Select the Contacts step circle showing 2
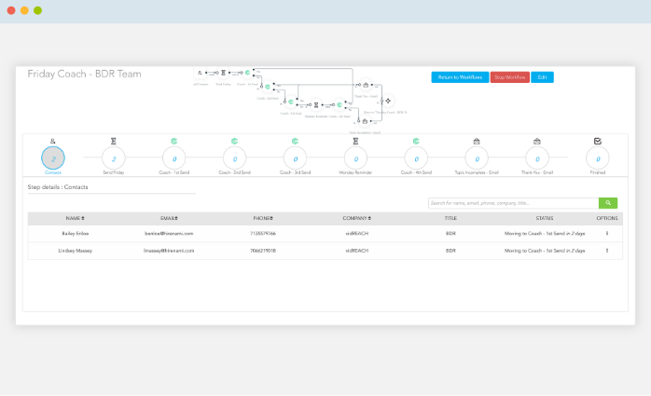 click(x=53, y=158)
